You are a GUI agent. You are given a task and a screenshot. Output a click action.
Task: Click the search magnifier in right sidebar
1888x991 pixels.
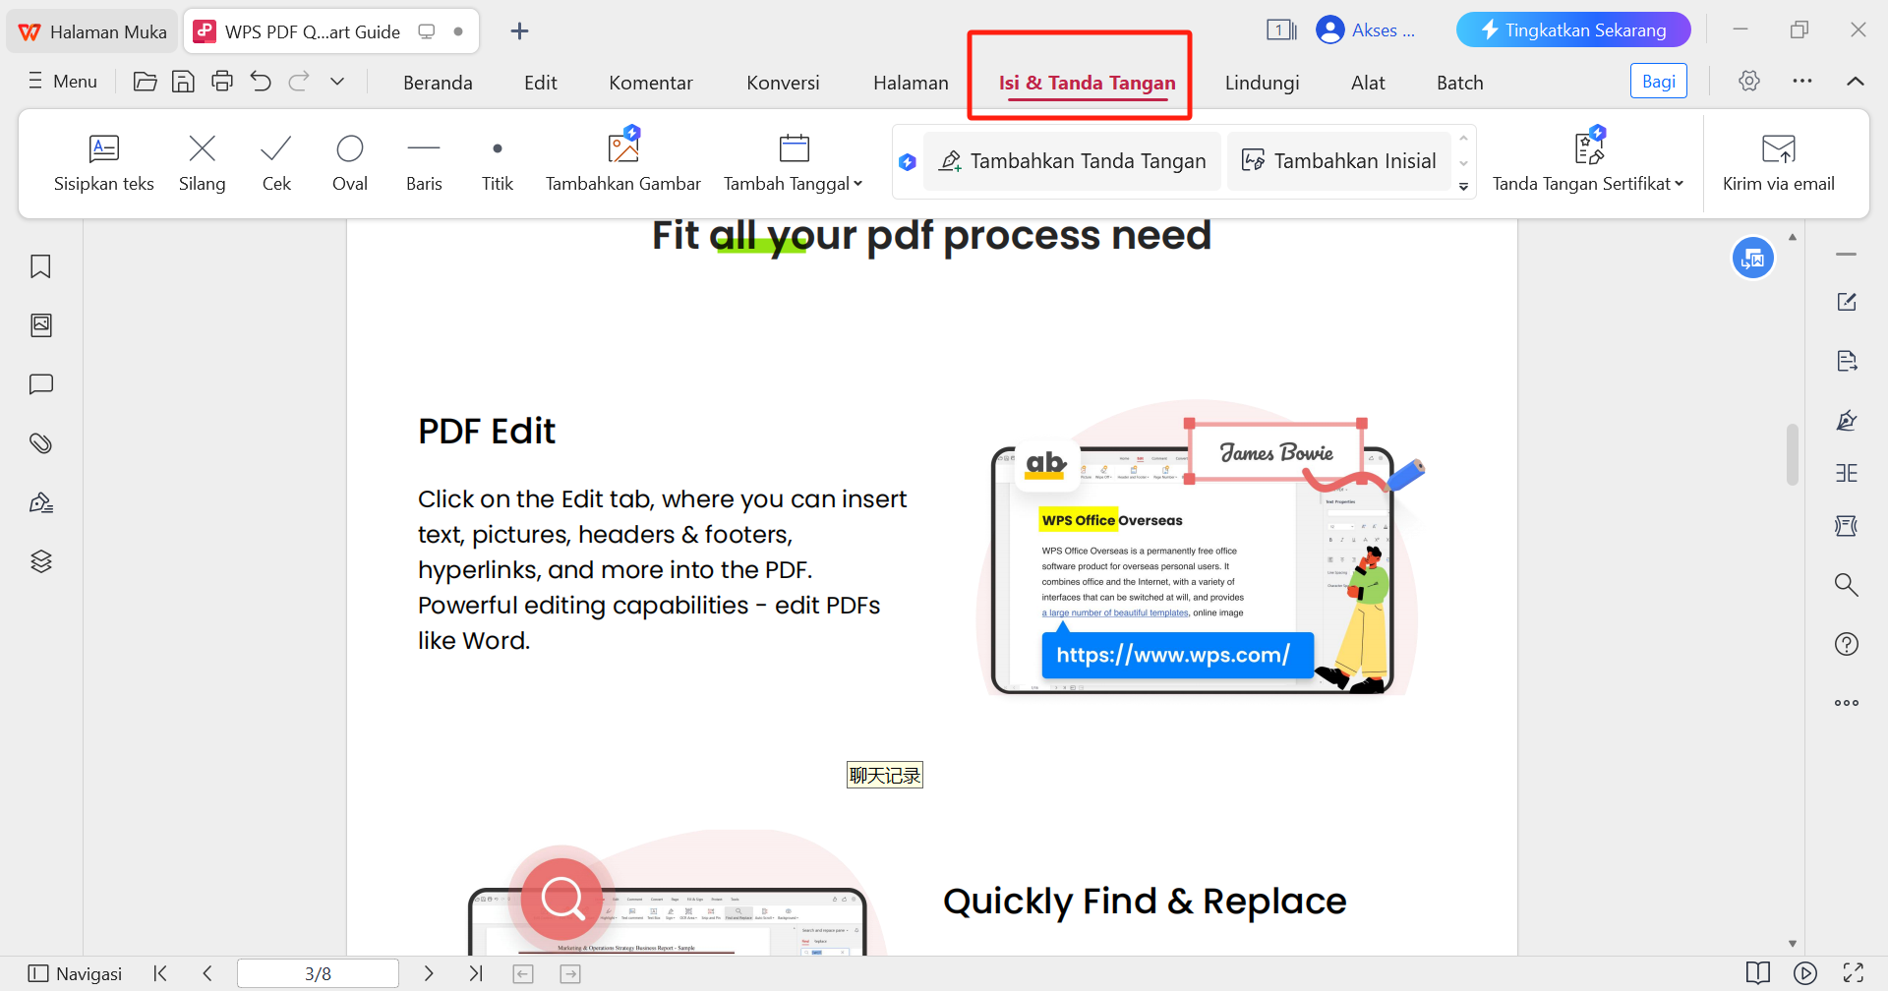[1847, 585]
